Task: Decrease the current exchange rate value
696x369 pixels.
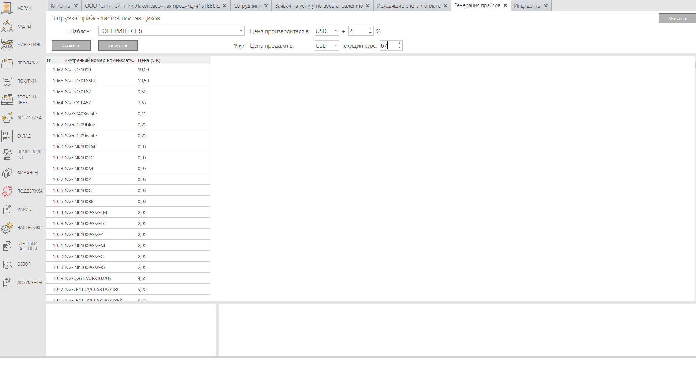Action: 399,48
